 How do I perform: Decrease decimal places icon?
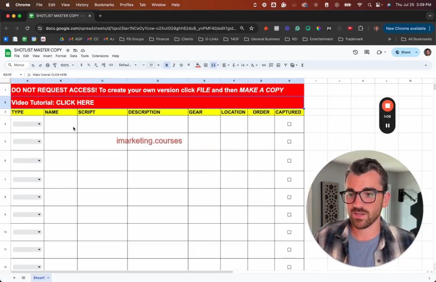[96, 65]
